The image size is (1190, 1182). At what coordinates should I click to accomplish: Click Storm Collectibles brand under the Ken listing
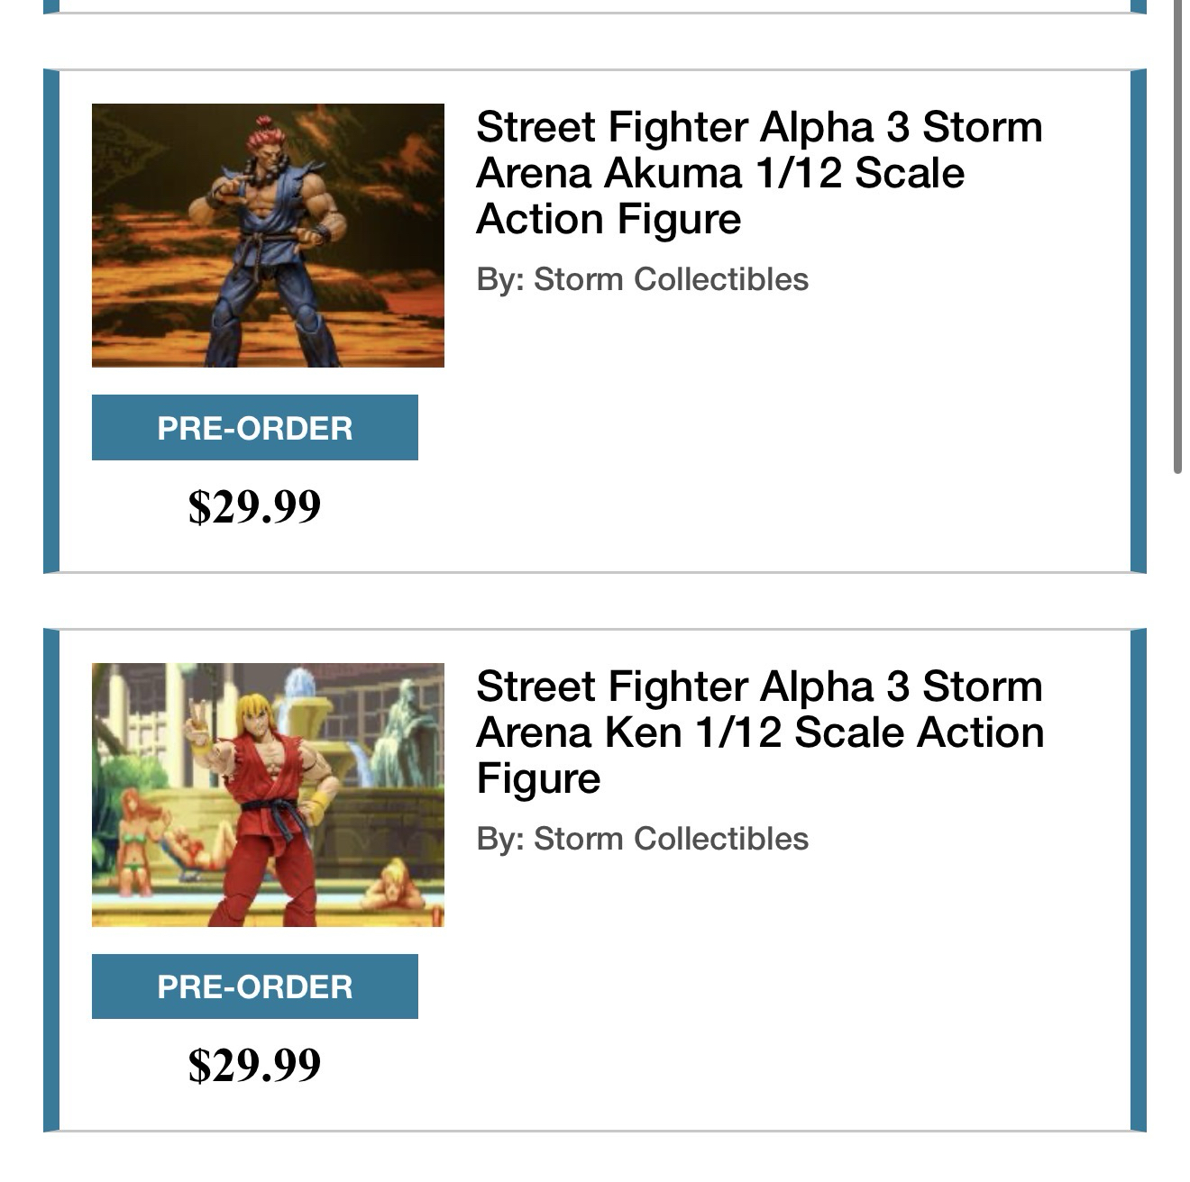(671, 839)
